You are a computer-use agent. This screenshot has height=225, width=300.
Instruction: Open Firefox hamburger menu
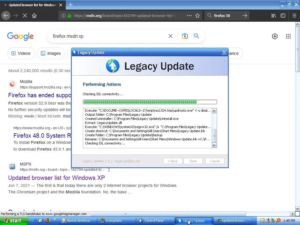294,16
